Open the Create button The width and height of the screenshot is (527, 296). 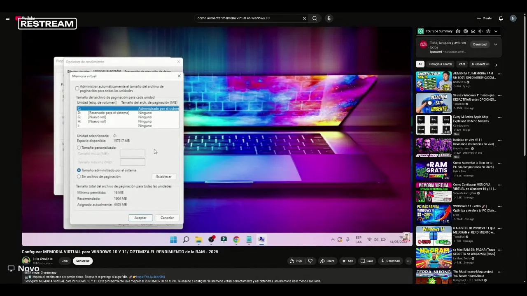[484, 18]
